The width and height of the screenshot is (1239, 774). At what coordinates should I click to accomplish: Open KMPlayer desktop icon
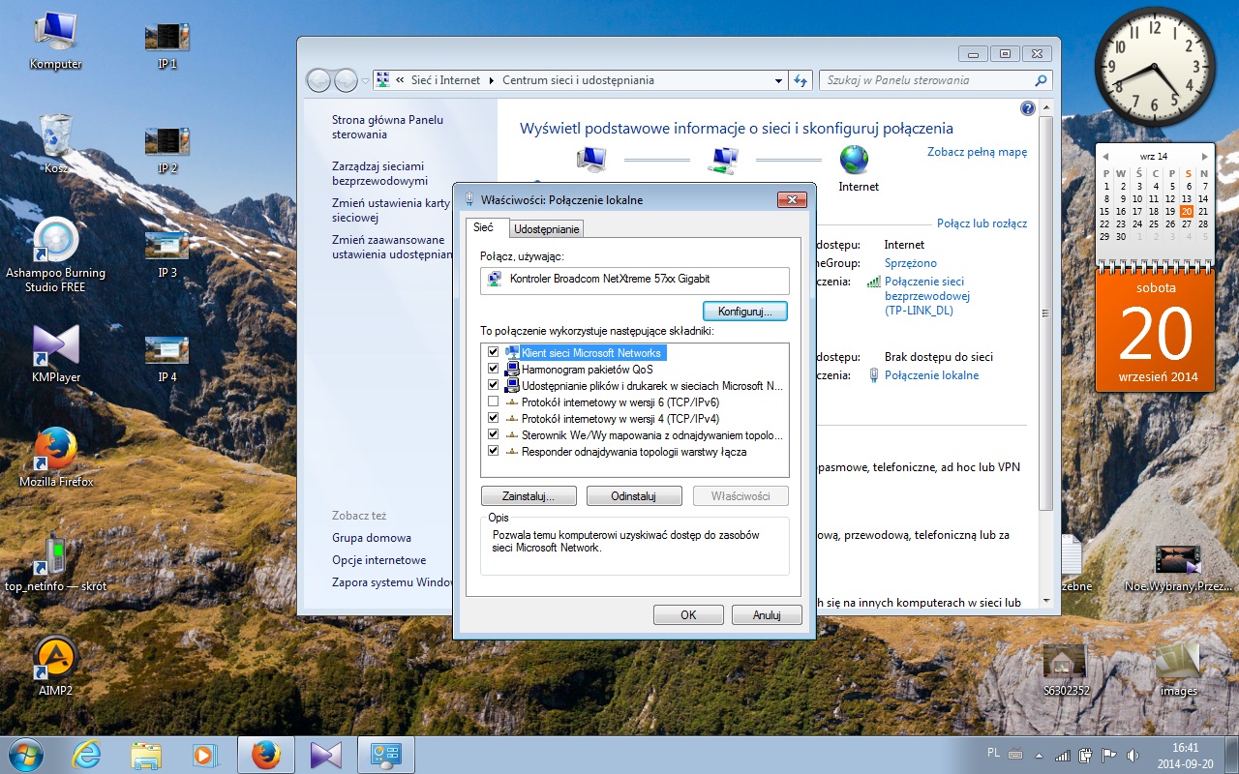(56, 346)
